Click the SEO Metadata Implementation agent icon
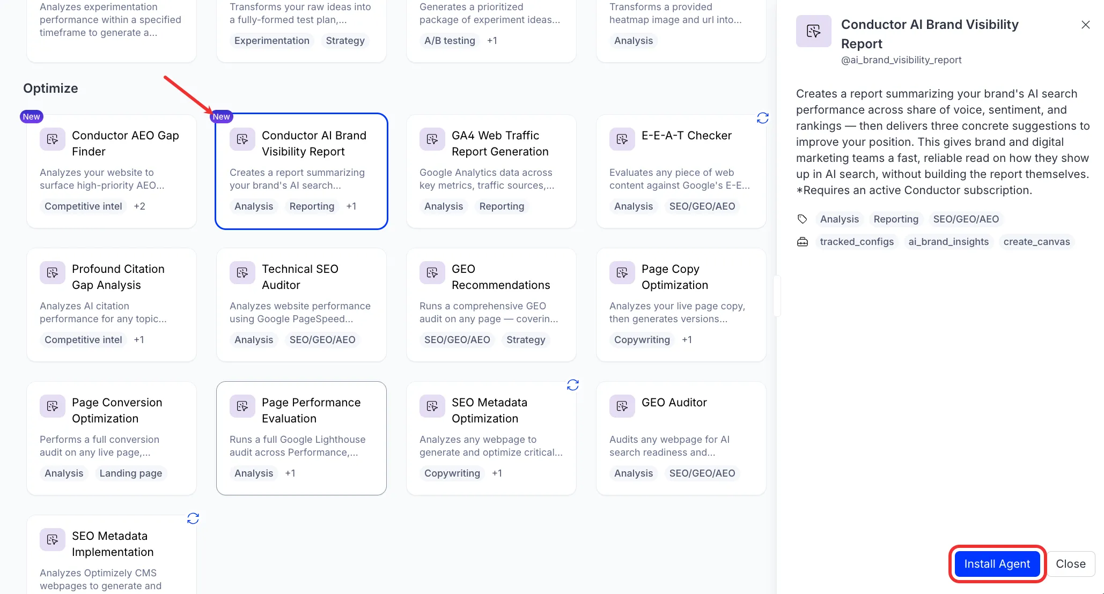 53,540
